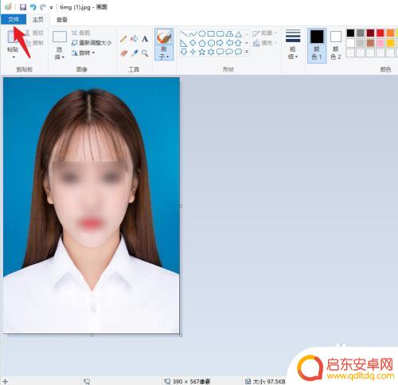Choose the Oval callout shape
Screen dimensions: 398x385
coord(229,52)
